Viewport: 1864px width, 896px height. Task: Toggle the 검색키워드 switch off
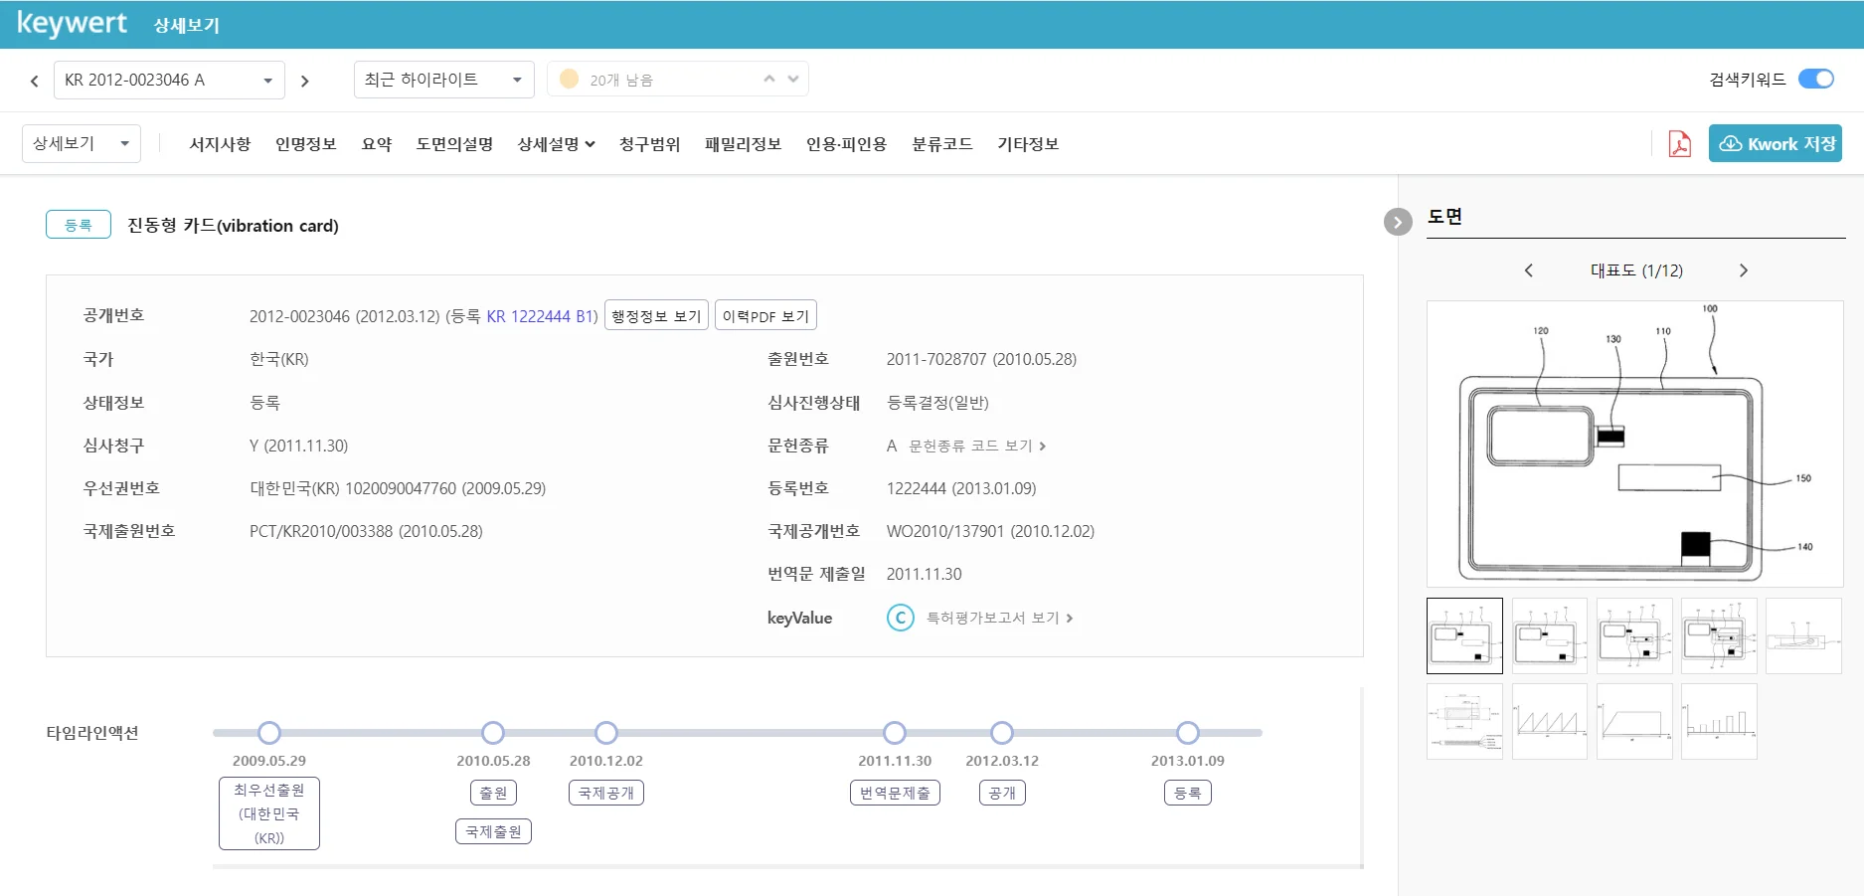click(1815, 80)
